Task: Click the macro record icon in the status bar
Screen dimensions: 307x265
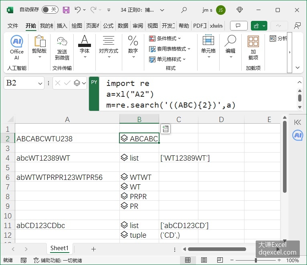Action: [24, 260]
